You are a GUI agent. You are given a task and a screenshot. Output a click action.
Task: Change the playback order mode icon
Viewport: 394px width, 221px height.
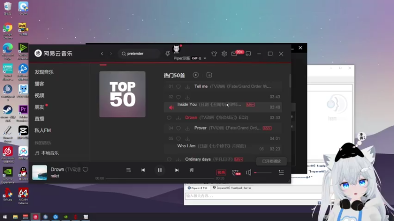129,170
